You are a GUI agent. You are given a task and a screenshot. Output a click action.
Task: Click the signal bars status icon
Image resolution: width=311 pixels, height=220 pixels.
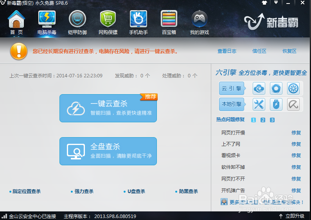4,216
